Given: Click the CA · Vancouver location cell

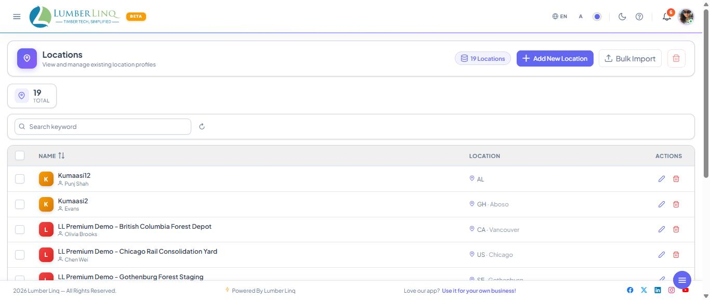Looking at the screenshot, I should [494, 230].
